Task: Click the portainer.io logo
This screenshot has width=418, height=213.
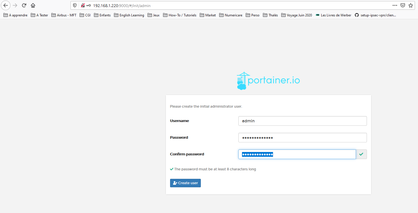Action: click(268, 81)
